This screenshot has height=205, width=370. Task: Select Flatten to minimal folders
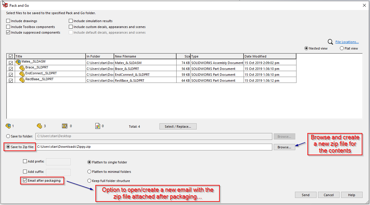[x=89, y=172]
